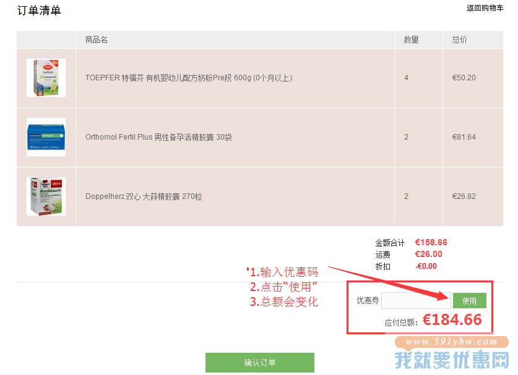Select the Doppelherz 双心 大蒜精胶囊 product name
Image resolution: width=518 pixels, height=375 pixels.
click(144, 196)
